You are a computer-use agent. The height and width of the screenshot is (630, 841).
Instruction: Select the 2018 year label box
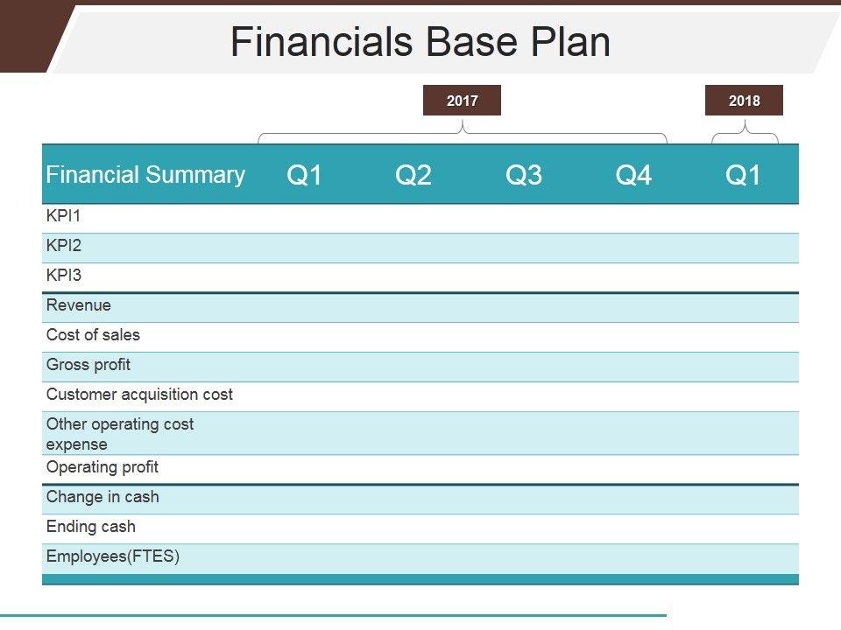744,101
